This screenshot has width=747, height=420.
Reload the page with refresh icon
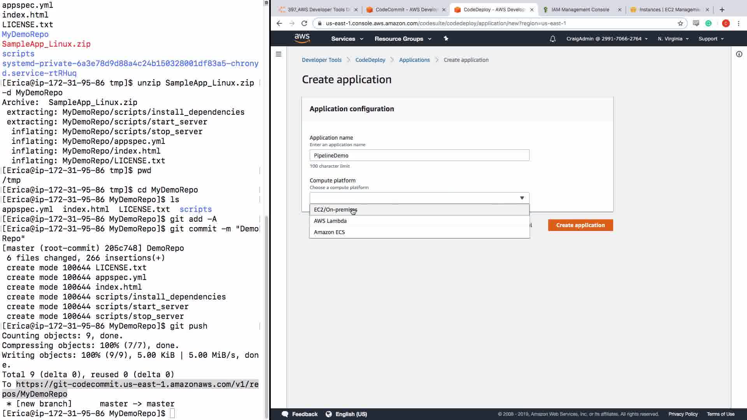[304, 23]
